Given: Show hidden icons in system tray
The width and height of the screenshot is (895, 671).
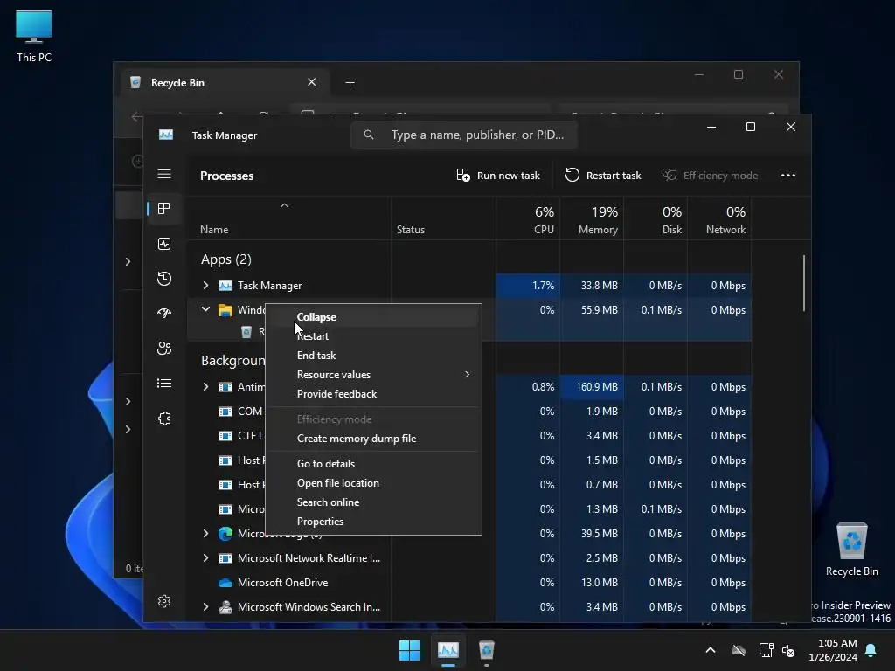Looking at the screenshot, I should pos(710,650).
